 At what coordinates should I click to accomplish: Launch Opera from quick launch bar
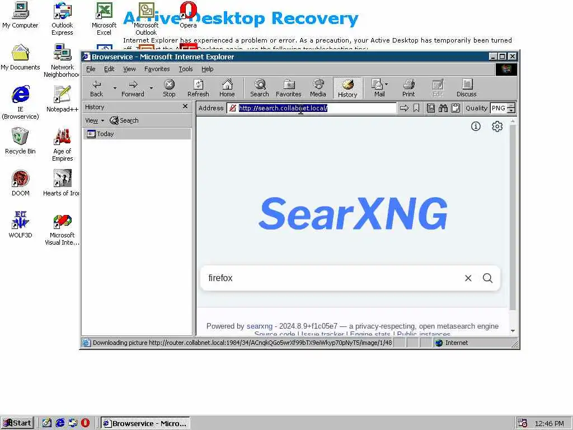point(85,423)
